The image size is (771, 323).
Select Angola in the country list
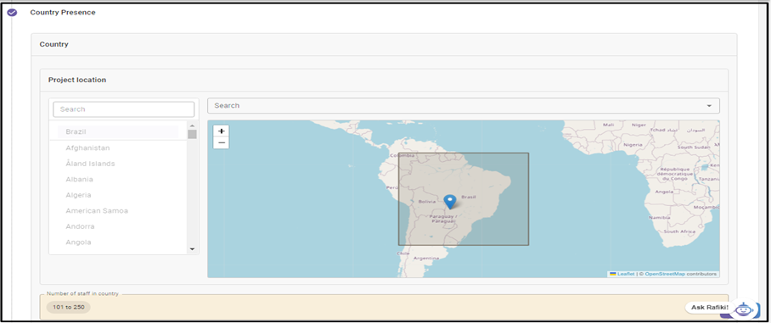point(78,242)
